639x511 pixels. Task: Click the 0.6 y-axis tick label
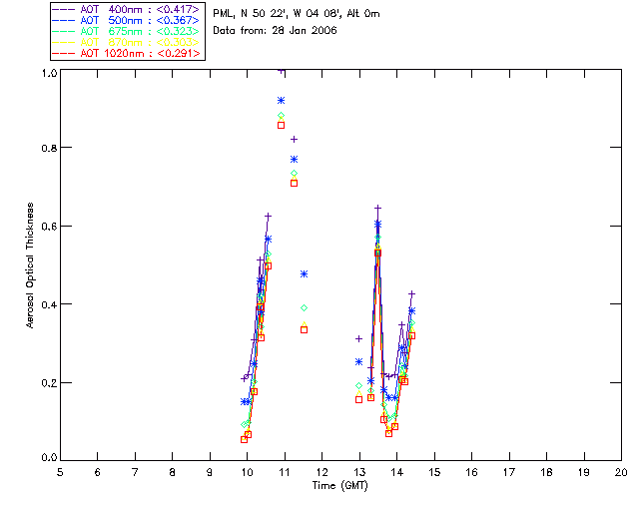(49, 227)
